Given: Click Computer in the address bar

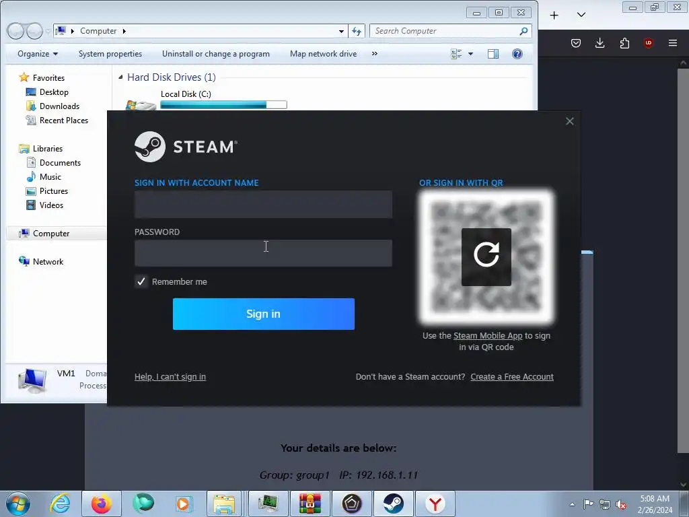Looking at the screenshot, I should click(x=98, y=31).
